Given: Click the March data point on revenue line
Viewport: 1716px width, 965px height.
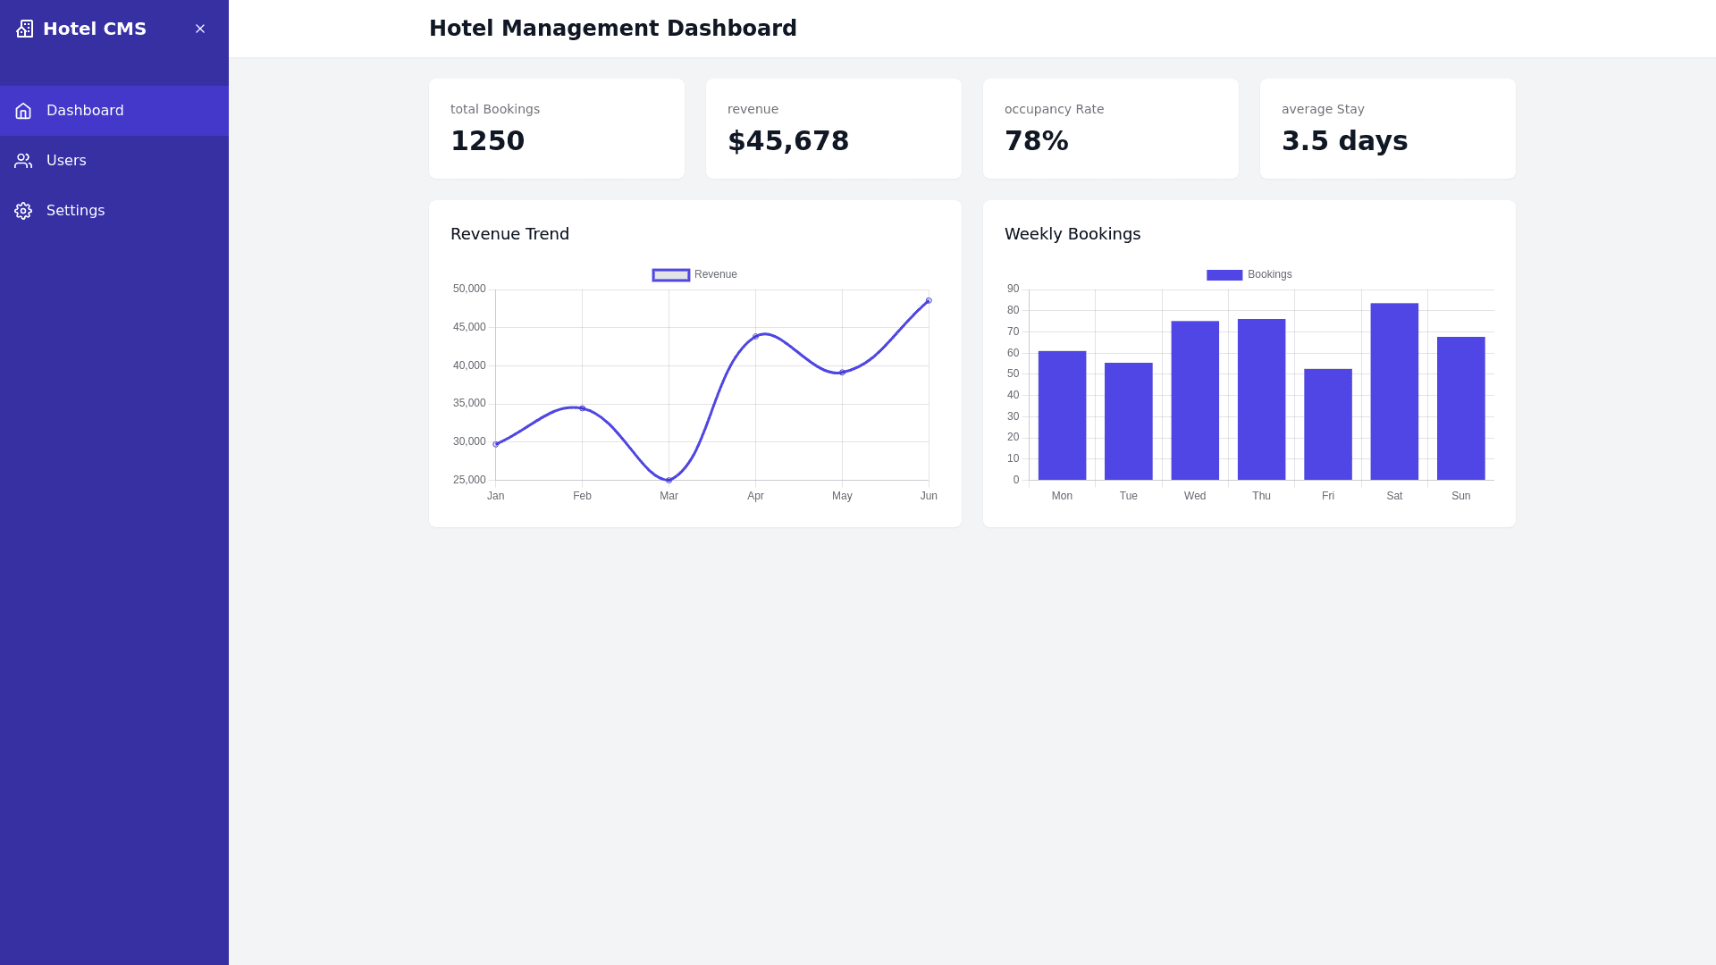Looking at the screenshot, I should pos(669,480).
